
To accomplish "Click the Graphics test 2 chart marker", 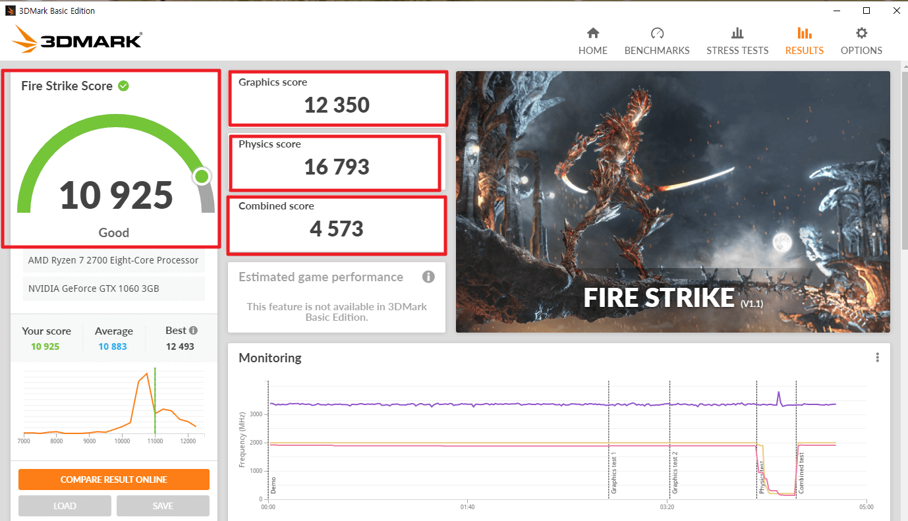I will tap(675, 473).
